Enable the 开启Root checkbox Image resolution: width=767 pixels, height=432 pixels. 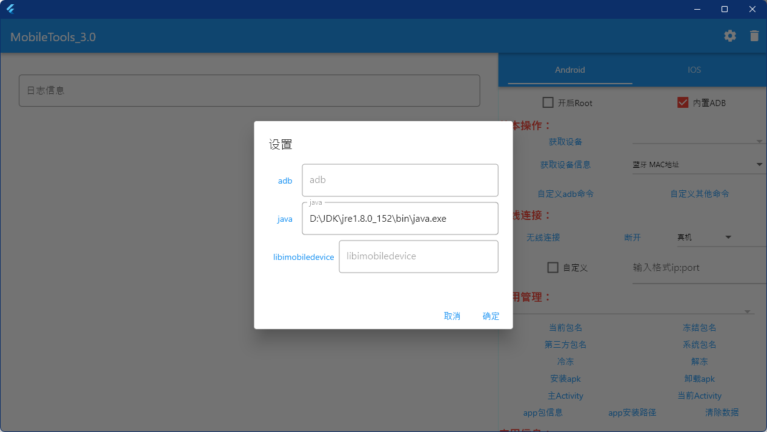pos(548,102)
